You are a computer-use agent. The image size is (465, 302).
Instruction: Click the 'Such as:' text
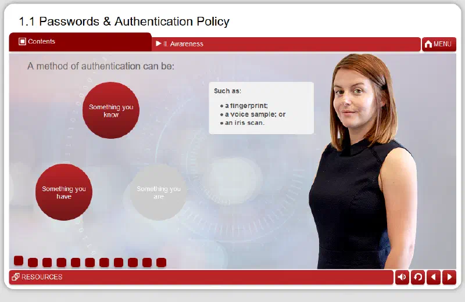(227, 91)
